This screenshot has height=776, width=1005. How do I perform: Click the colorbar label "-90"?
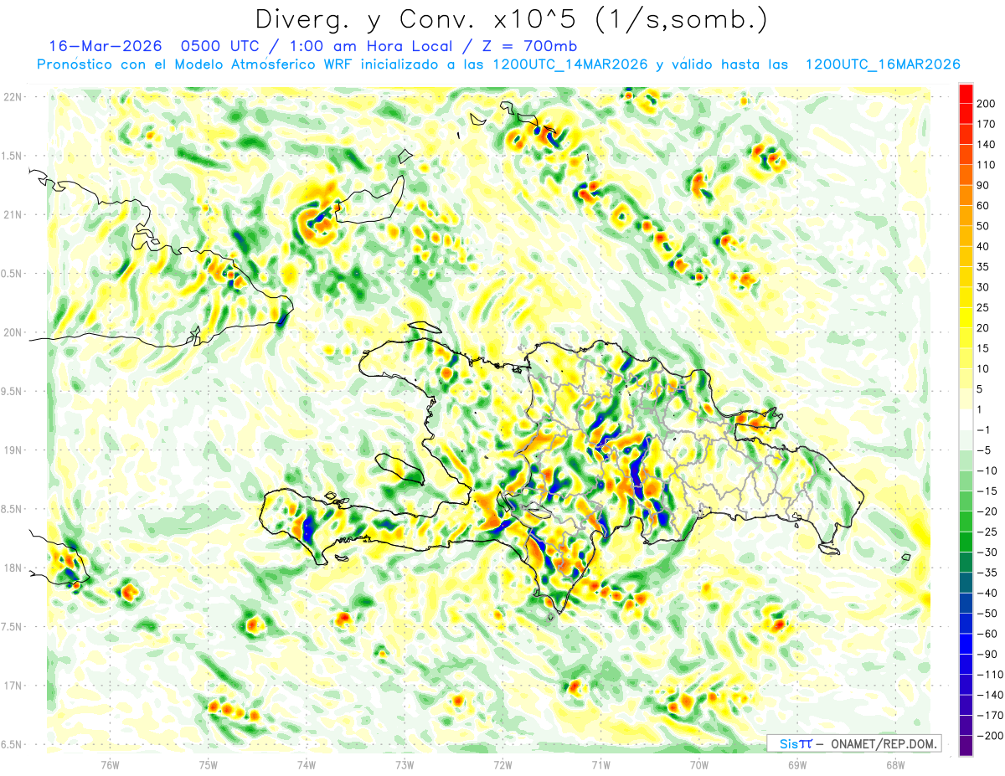coord(988,654)
